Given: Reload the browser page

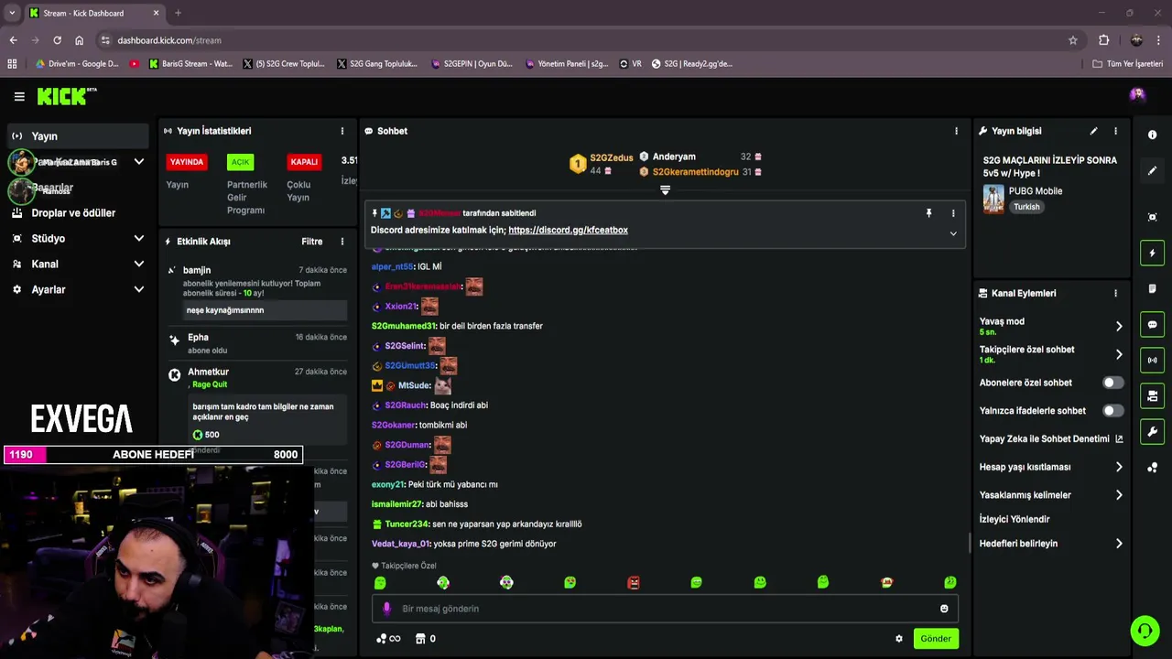Looking at the screenshot, I should tap(57, 40).
